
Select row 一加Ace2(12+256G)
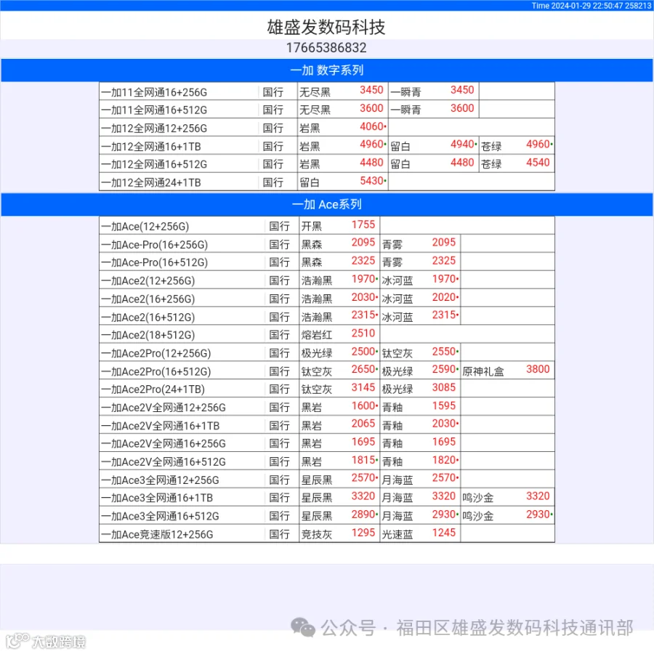(x=327, y=280)
